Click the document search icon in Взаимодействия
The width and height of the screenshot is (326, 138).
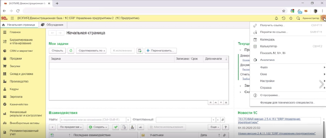tap(124, 127)
